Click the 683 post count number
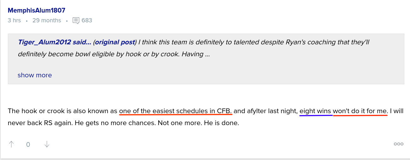 [x=87, y=20]
